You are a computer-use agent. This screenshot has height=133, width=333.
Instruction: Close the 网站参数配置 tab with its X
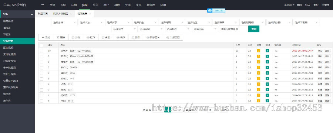point(71,14)
